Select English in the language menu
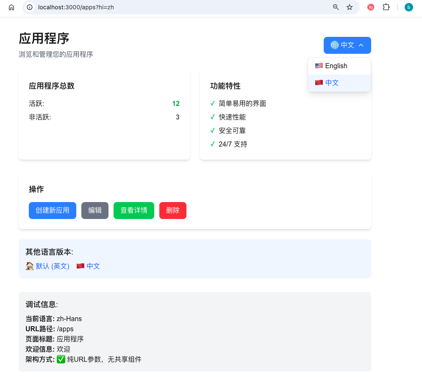This screenshot has height=377, width=422. 339,66
